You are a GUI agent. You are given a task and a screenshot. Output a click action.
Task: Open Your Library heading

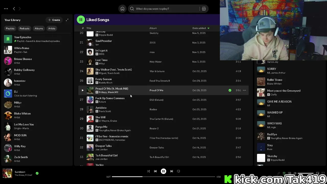13,20
